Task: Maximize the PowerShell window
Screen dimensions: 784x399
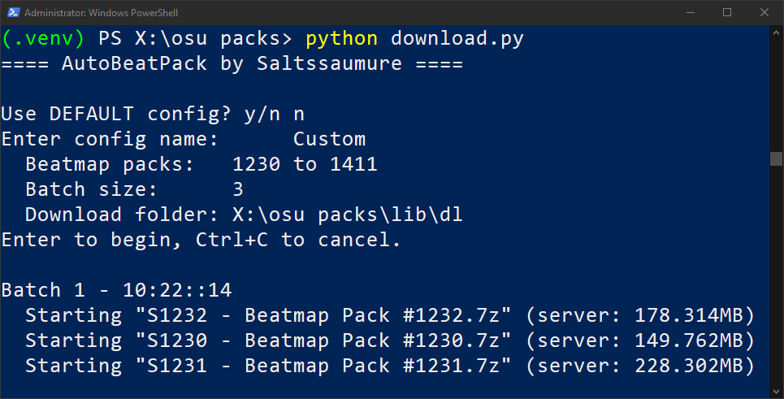Action: click(727, 12)
